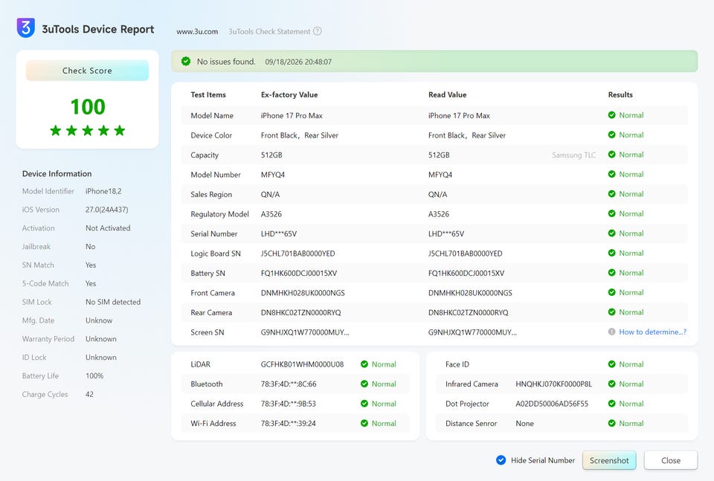Viewport: 714px width, 481px height.
Task: Click the Model Number read value MFYQ4
Action: tap(440, 175)
